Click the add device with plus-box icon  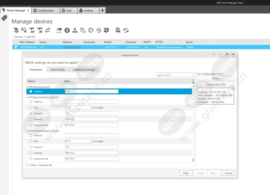point(24,30)
